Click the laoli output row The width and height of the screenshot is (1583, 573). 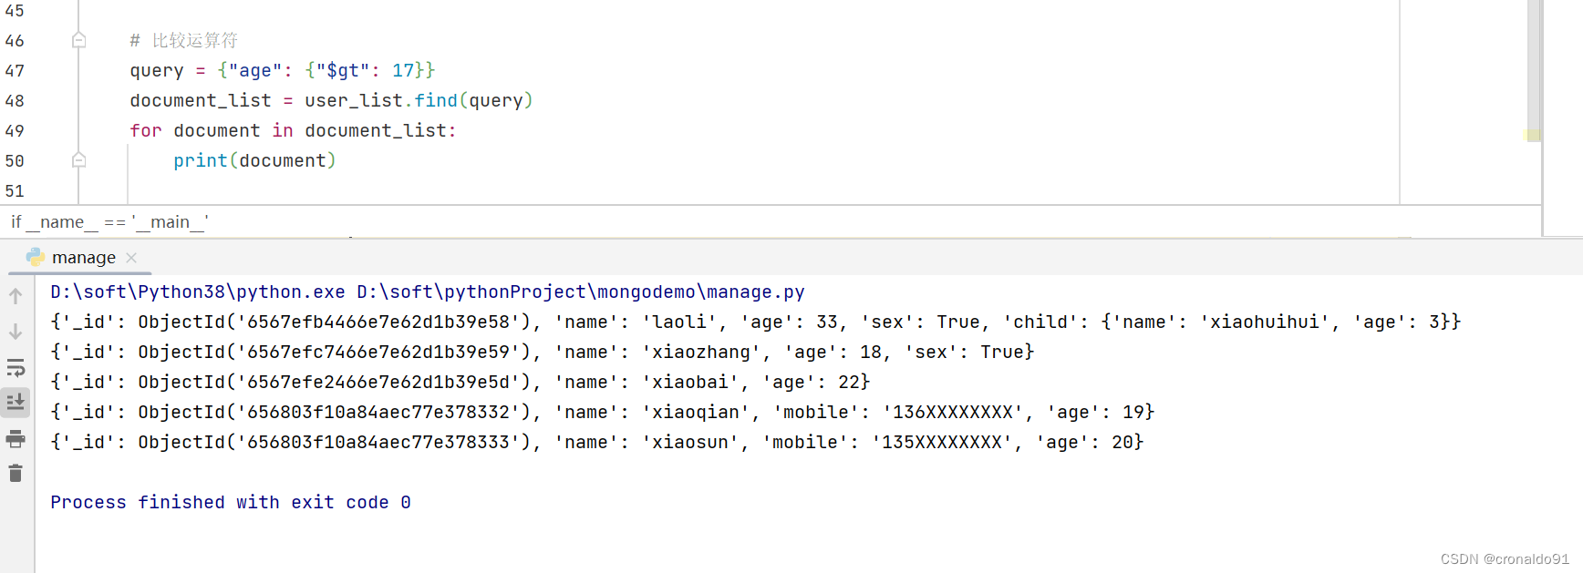coord(756,322)
